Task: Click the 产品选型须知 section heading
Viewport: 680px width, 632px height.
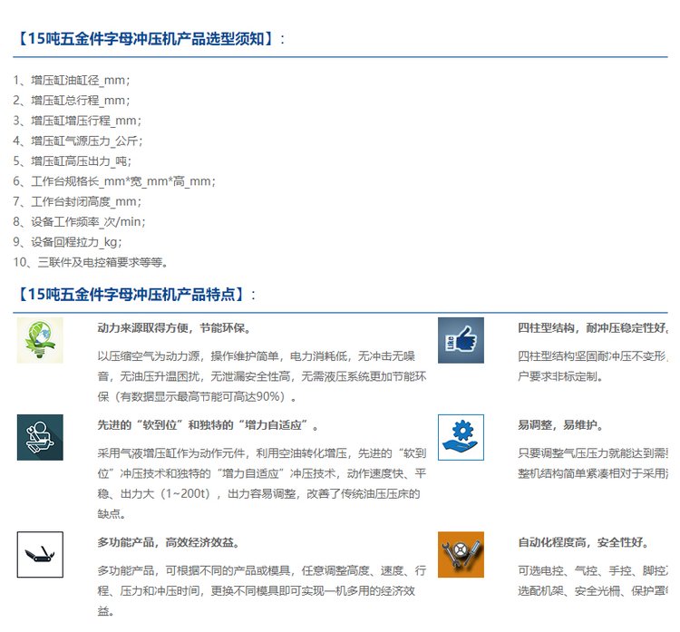Action: click(x=151, y=39)
